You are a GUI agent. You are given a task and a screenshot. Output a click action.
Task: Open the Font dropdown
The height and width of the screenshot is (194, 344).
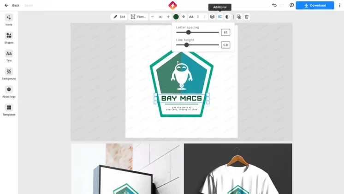(x=138, y=17)
